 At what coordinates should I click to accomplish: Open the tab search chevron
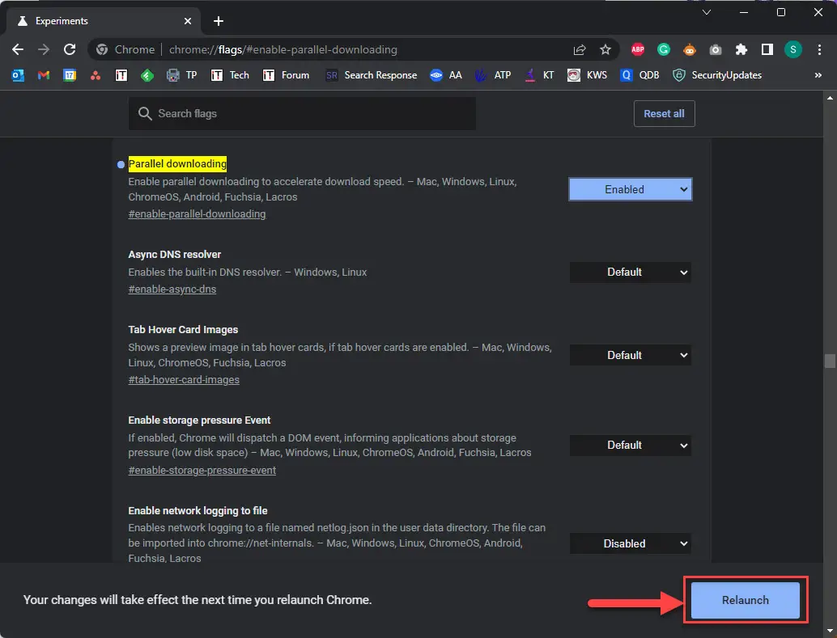tap(706, 12)
